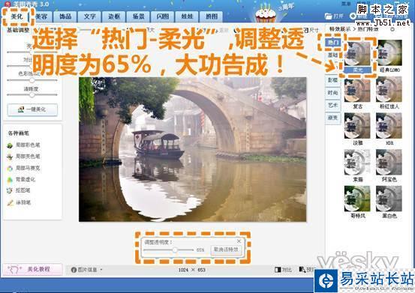
Task: Open the 饰品 tab
Action: click(65, 16)
